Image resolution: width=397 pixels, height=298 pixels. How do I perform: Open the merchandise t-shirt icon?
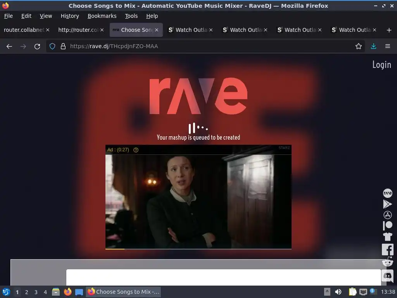[387, 236]
